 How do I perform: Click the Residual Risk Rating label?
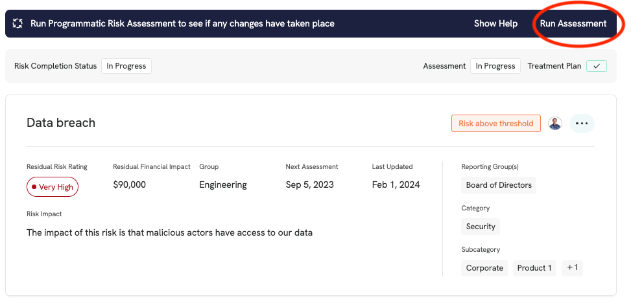pos(56,167)
